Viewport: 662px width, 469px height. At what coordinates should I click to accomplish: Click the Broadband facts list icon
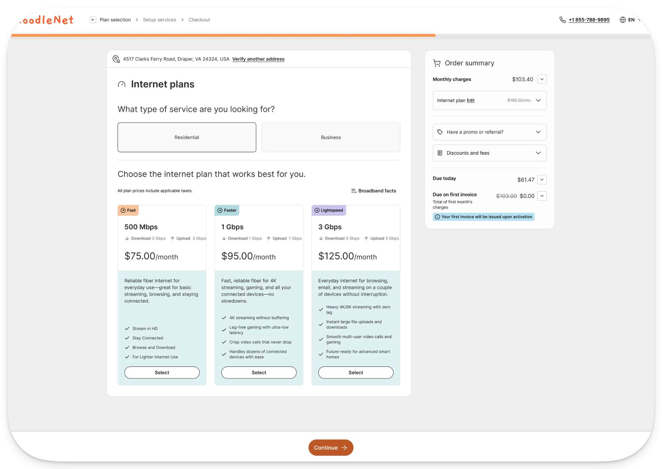353,191
